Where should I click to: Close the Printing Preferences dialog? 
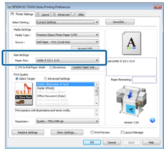click(x=158, y=7)
